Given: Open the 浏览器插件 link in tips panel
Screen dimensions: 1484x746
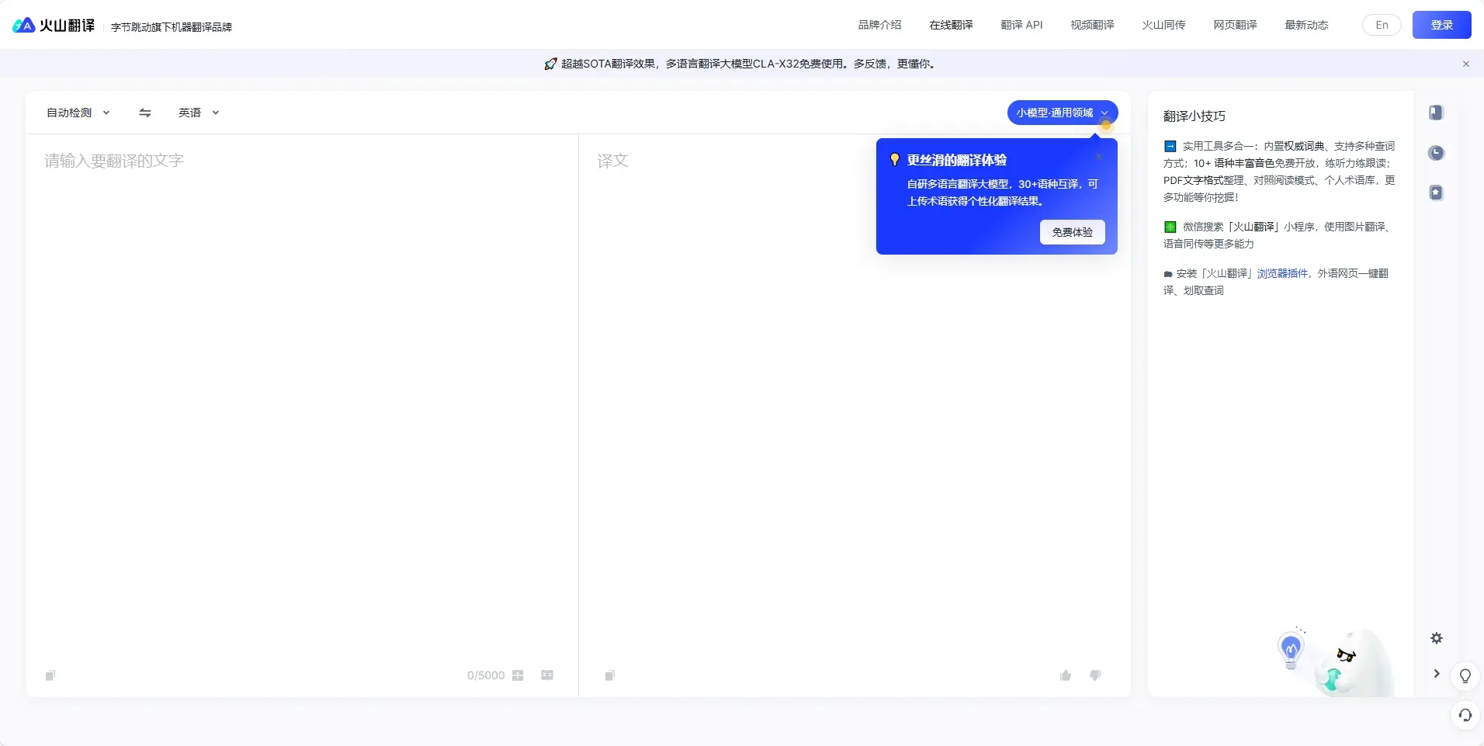Looking at the screenshot, I should click(1282, 273).
